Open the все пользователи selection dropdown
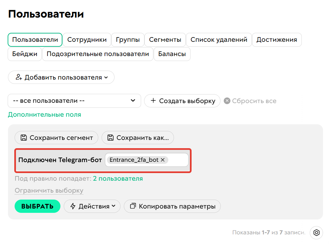Screen dimensions: 329x244 (74, 100)
